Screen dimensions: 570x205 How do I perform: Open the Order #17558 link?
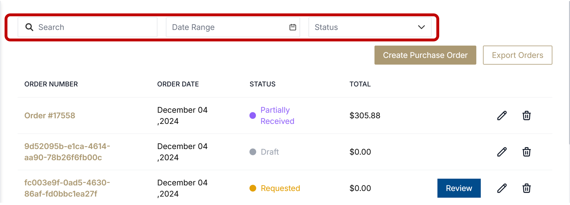coord(50,116)
